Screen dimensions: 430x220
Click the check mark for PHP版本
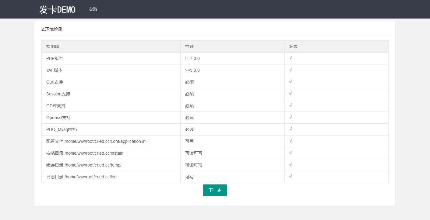tap(291, 58)
